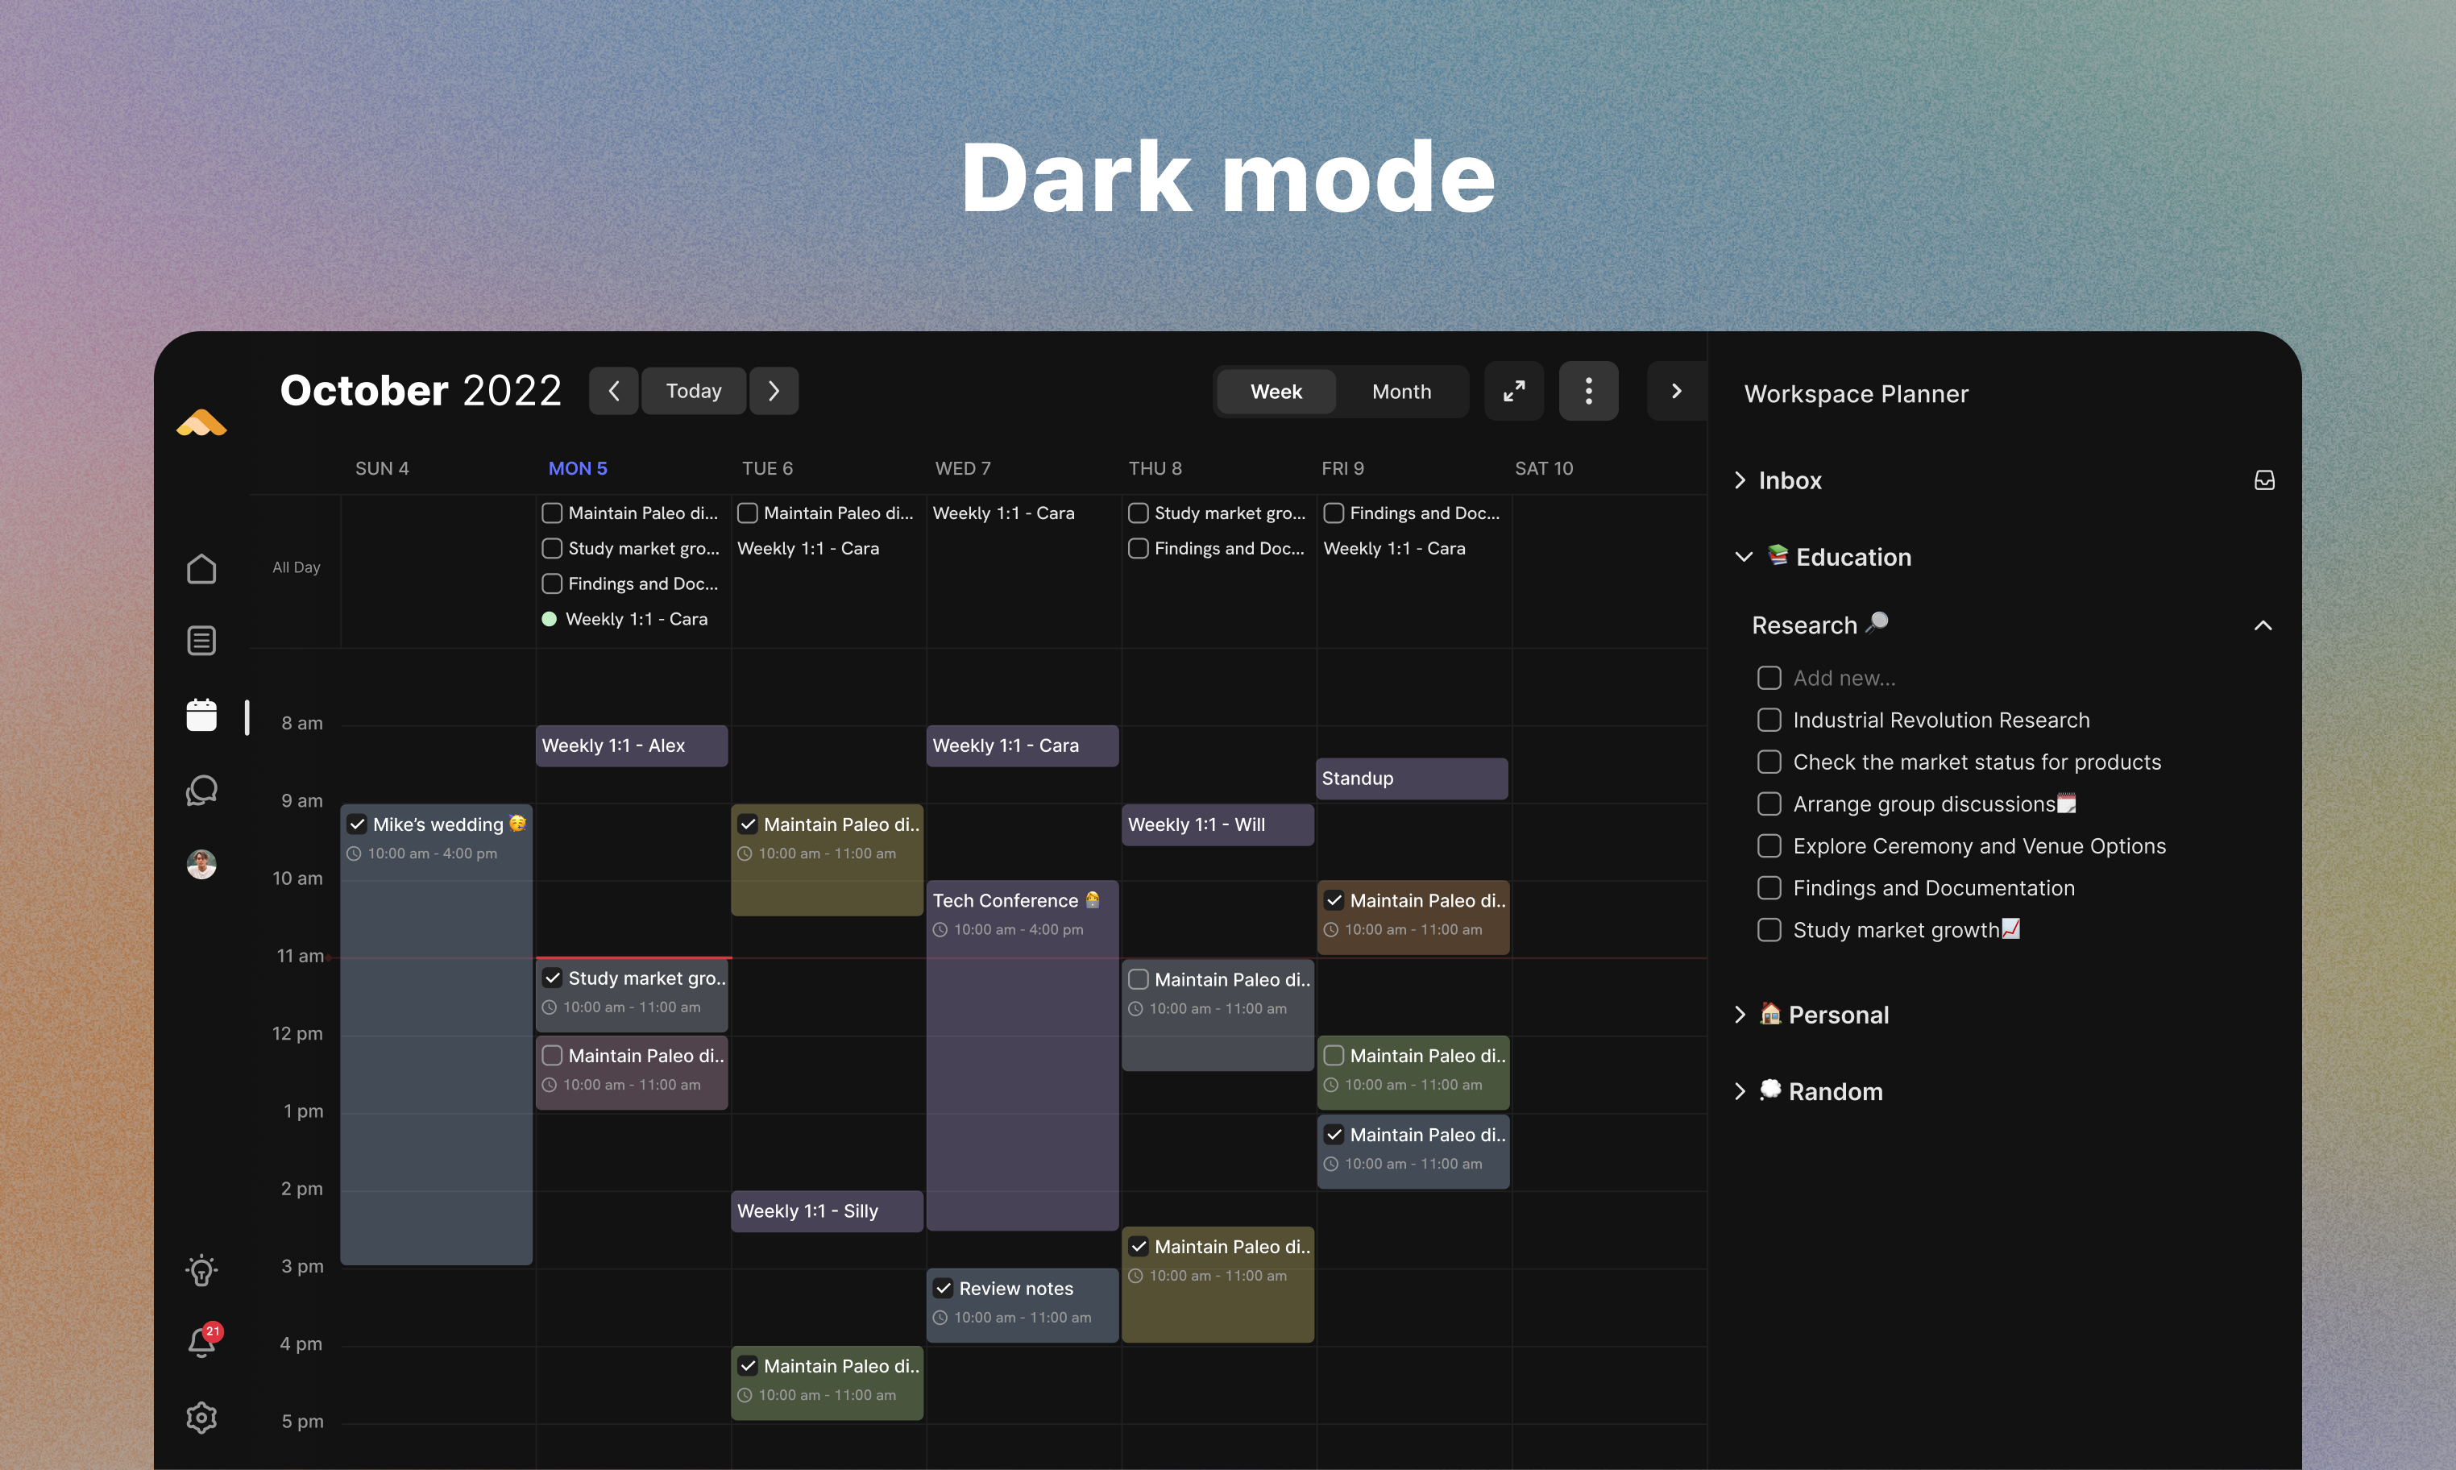2456x1470 pixels.
Task: Tick Explore Ceremony and Venue Options checkbox
Action: click(x=1769, y=846)
